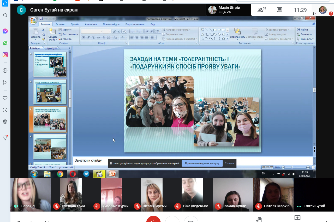Viewport: 334px width, 222px height.
Task: Click the PowerPoint Office button
Action: (x=33, y=21)
